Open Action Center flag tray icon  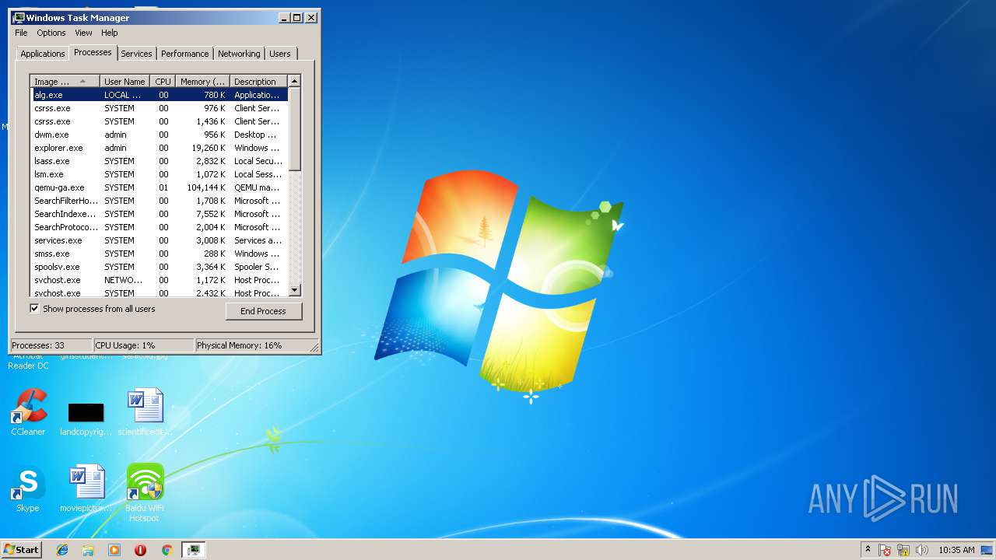click(x=886, y=550)
